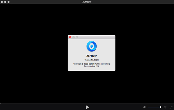The image size is (174, 110).
Task: Zoom the main XLPlayer window
Action: pyautogui.click(x=8, y=2)
